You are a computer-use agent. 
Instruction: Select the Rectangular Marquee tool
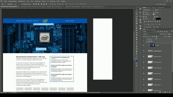(137, 12)
